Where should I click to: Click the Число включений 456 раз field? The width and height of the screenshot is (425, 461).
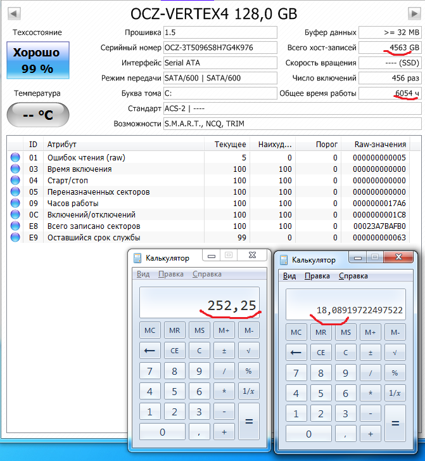[390, 78]
